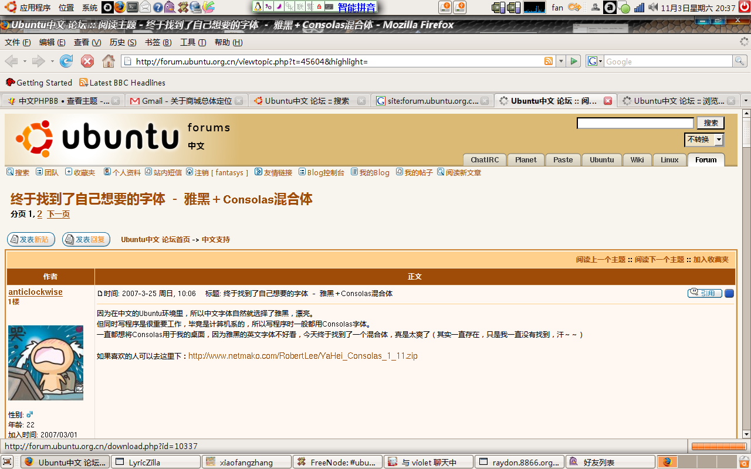Screen dimensions: 751x469
Task: Open the 编辑 menu
Action: (x=52, y=42)
